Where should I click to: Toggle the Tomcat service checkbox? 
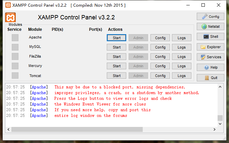point(15,76)
